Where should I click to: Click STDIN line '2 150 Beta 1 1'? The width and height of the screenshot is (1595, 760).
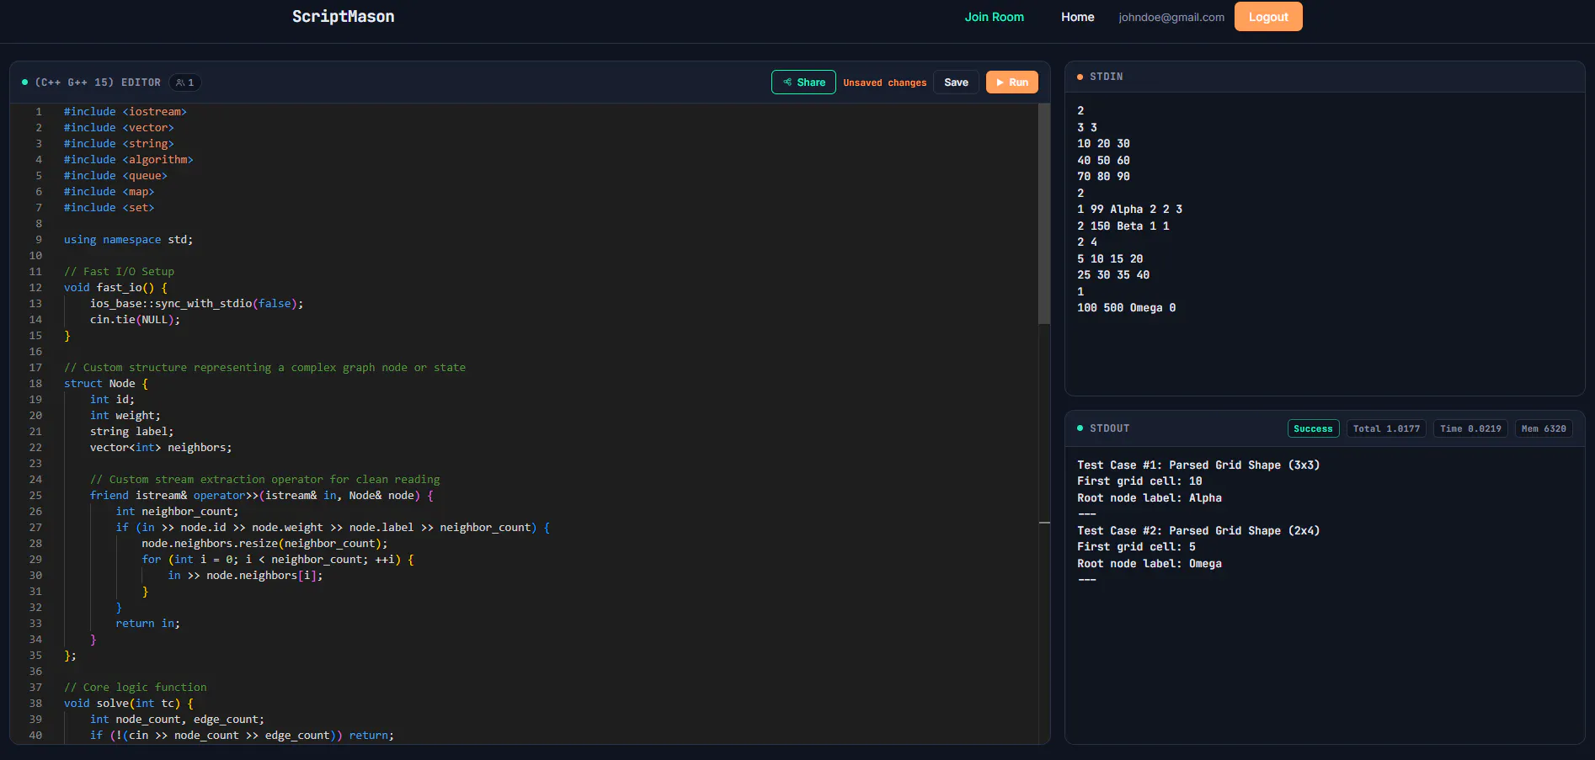(1123, 226)
